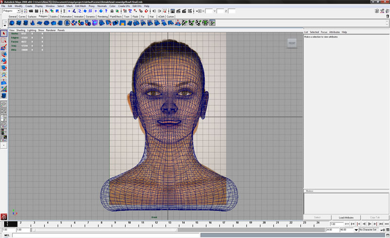
Task: Switch to the Surfaces shelf tab
Action: tap(32, 17)
